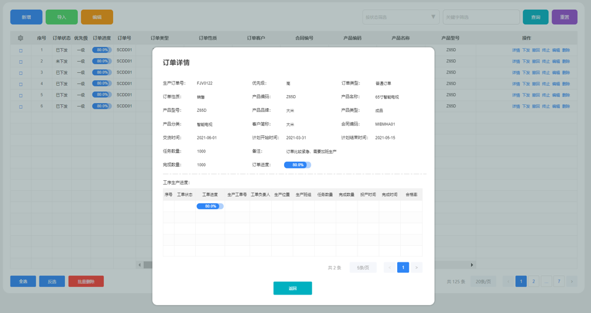Click previous page arrow in main table pagination
Screen dimensions: 591x313
tap(508, 282)
